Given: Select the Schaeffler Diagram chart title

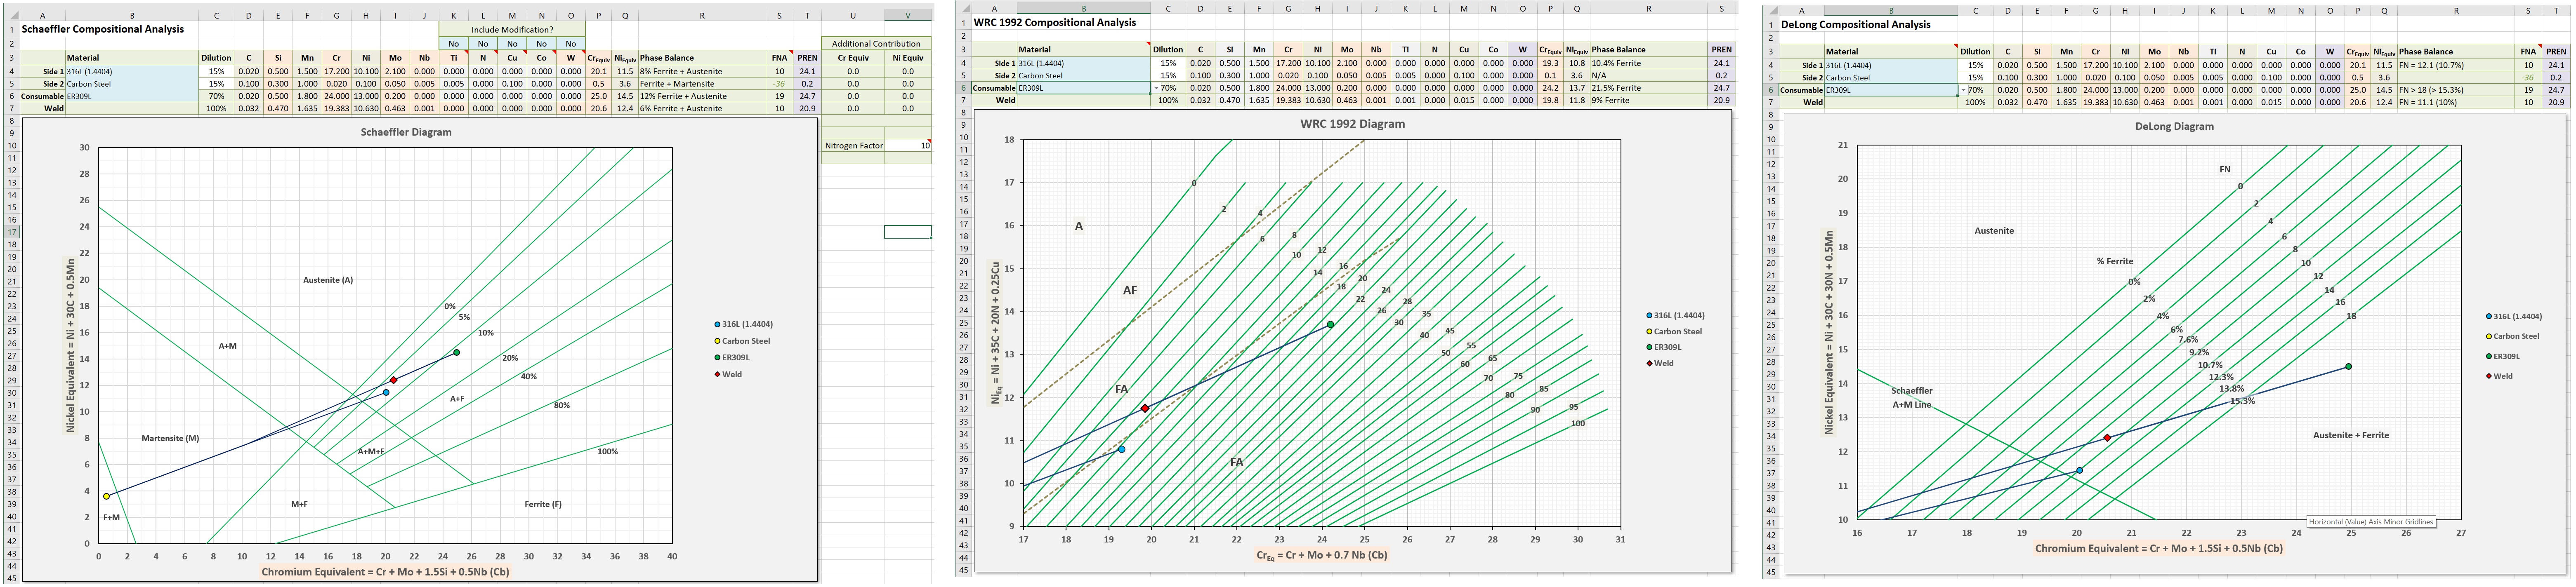Looking at the screenshot, I should (x=405, y=132).
